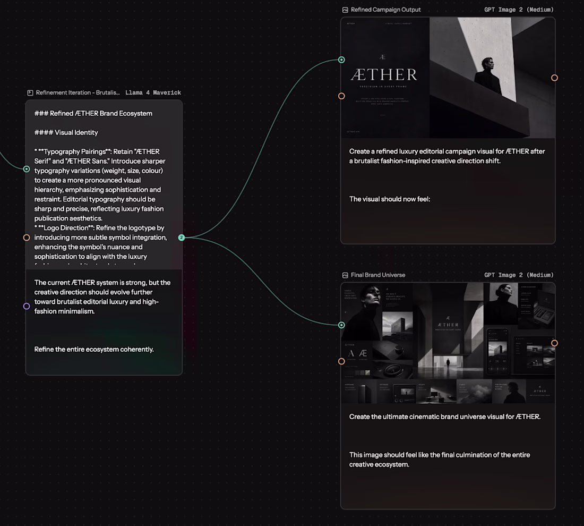Open GPT Image 2 model selector on Final Brand Universe
Image resolution: width=584 pixels, height=526 pixels.
pyautogui.click(x=519, y=275)
